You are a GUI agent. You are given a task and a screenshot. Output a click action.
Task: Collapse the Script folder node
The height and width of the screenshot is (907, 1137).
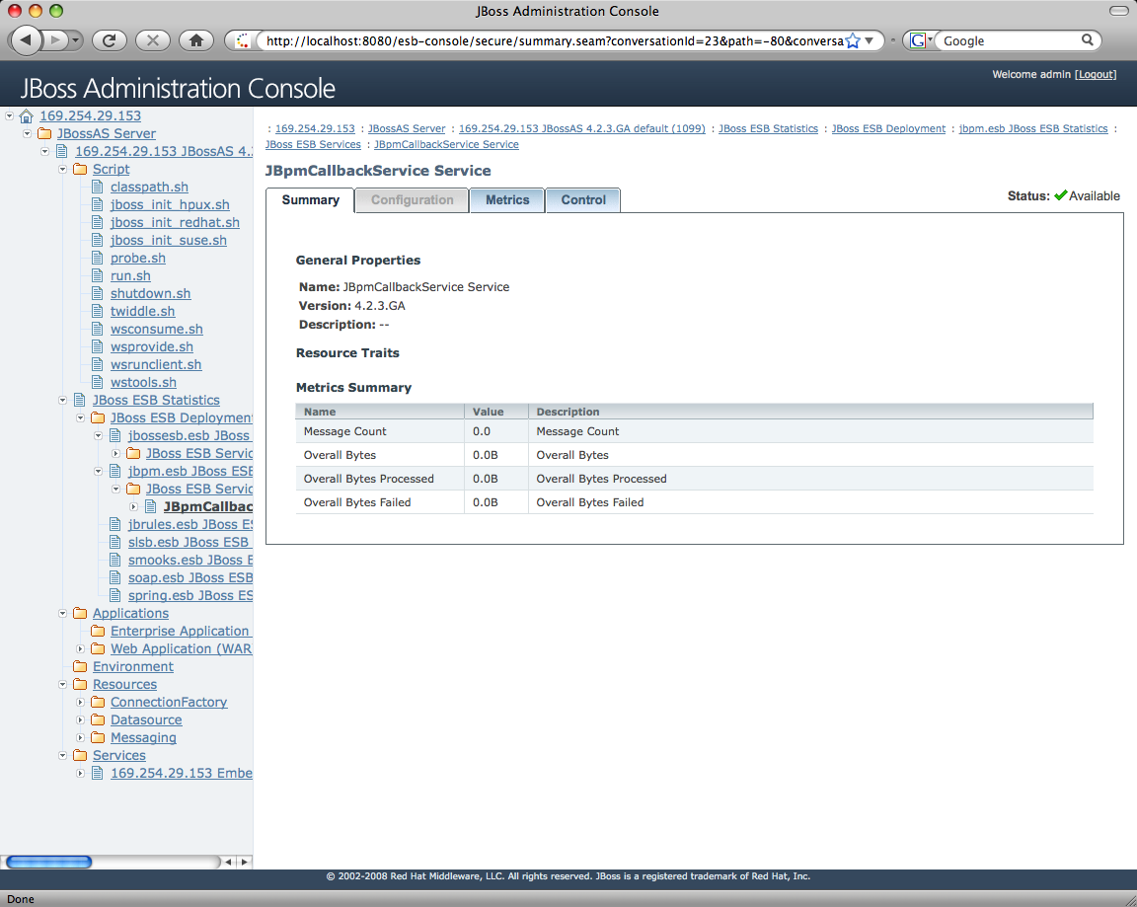62,169
